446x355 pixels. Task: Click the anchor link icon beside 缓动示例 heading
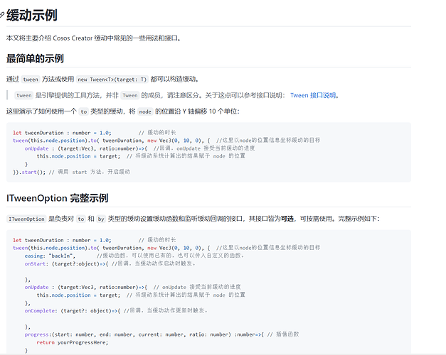[1, 15]
